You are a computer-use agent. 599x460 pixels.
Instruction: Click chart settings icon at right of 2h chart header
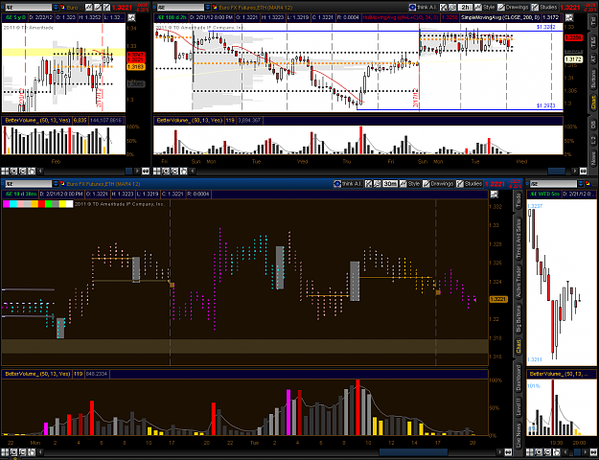569,17
